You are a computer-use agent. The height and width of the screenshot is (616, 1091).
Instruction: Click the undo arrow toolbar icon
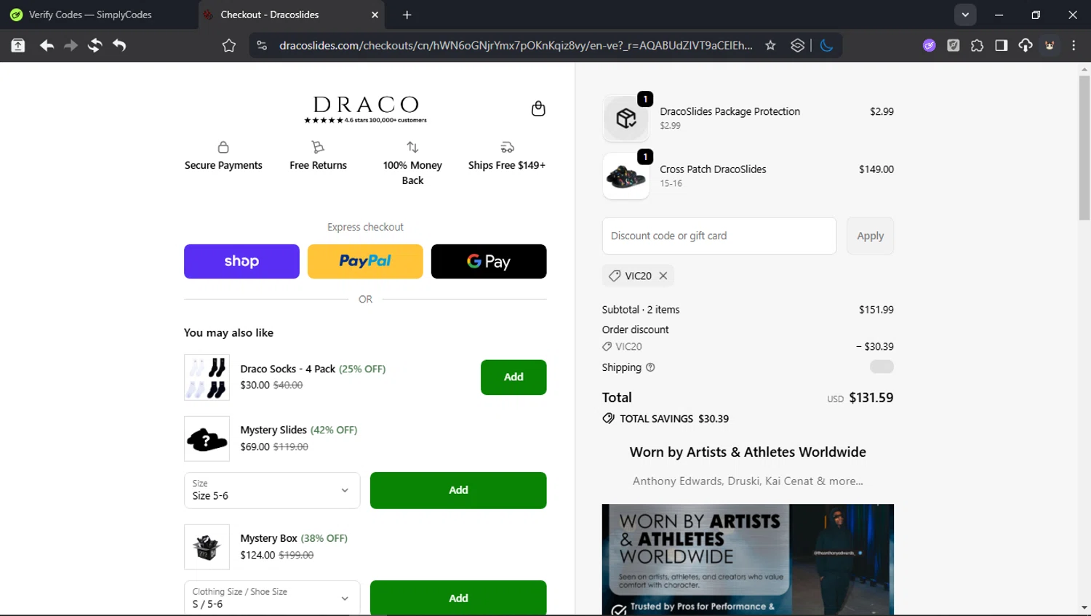119,45
